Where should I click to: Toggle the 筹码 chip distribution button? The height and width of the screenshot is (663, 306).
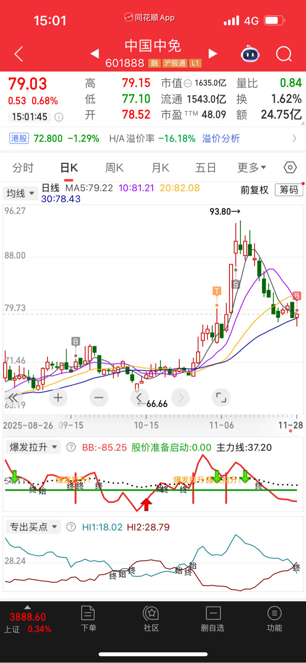(x=289, y=190)
